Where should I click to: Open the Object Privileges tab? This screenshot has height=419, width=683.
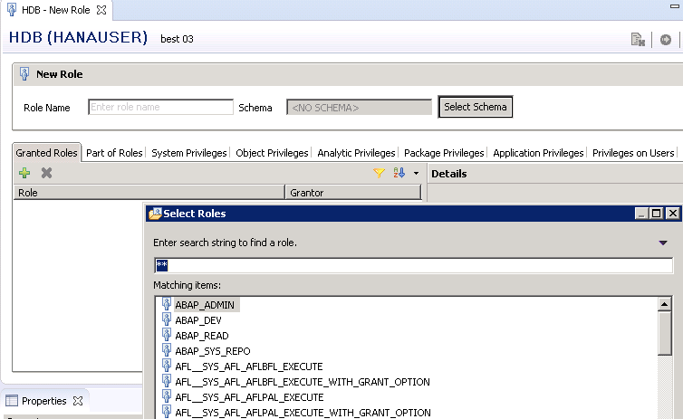tap(272, 153)
